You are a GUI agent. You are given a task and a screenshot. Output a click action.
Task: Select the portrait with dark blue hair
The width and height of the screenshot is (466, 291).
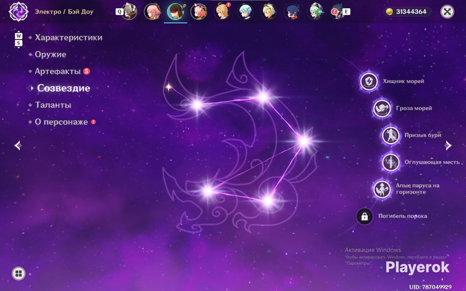292,12
